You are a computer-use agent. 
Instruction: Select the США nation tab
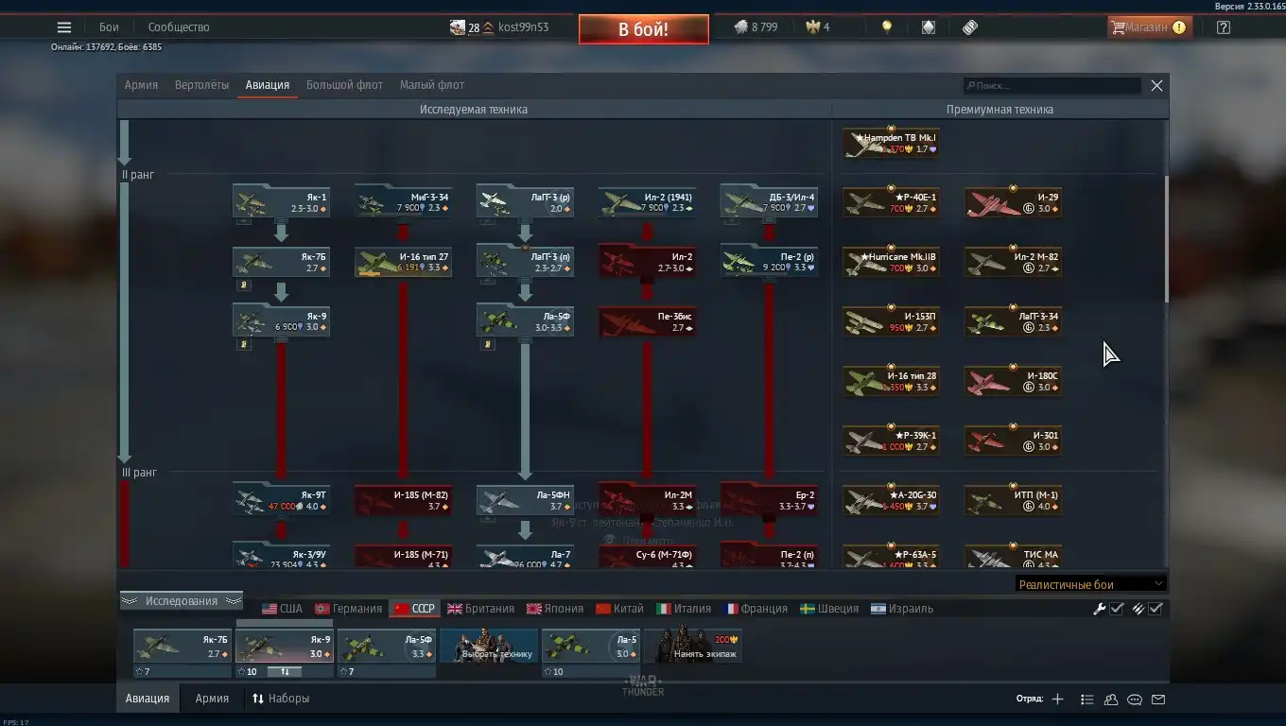[282, 609]
